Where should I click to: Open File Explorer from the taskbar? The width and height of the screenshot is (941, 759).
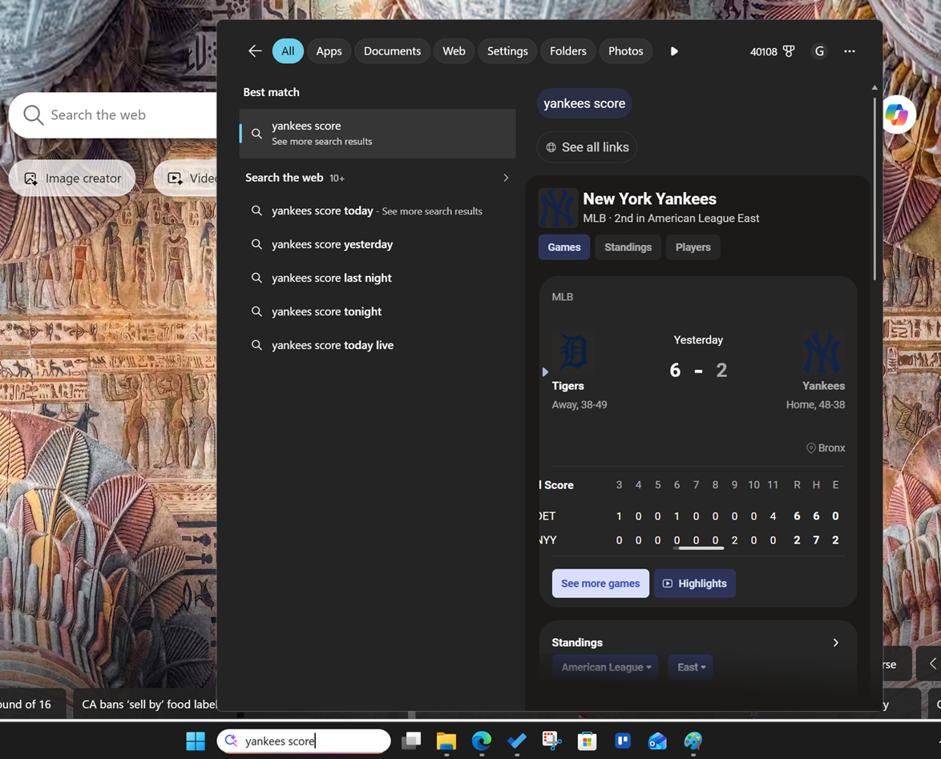[446, 741]
